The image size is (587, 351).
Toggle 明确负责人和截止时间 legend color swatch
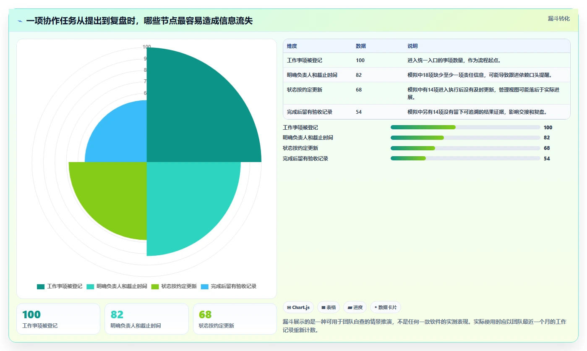[x=90, y=286]
